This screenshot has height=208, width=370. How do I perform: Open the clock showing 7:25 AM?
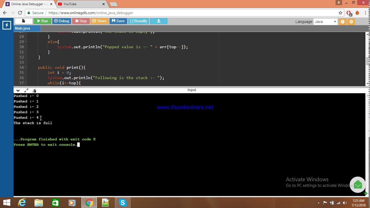pos(358,203)
